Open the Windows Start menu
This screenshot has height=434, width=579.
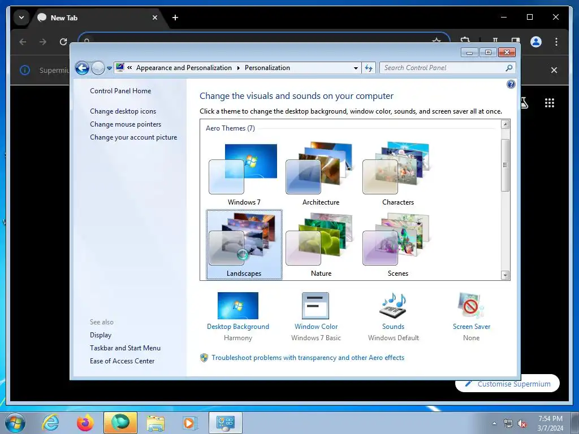click(15, 423)
